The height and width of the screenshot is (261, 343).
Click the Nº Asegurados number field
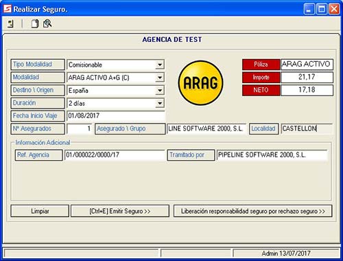point(80,128)
